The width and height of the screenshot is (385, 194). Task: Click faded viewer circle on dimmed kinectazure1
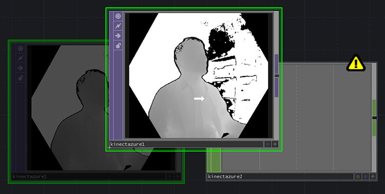click(21, 49)
